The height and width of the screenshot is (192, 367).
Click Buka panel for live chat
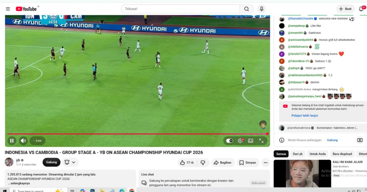[x=258, y=183]
